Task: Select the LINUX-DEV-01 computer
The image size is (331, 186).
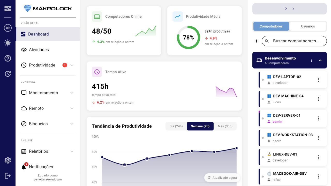Action: 293,157
